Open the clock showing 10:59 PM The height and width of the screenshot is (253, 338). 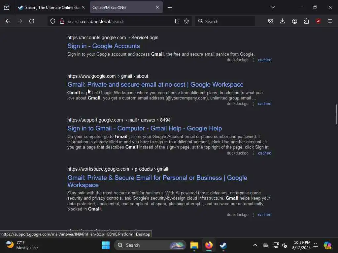301,245
